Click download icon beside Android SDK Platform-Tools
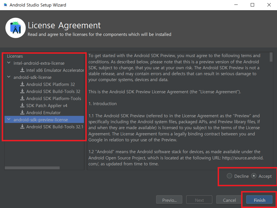The height and width of the screenshot is (208, 277). 22,98
